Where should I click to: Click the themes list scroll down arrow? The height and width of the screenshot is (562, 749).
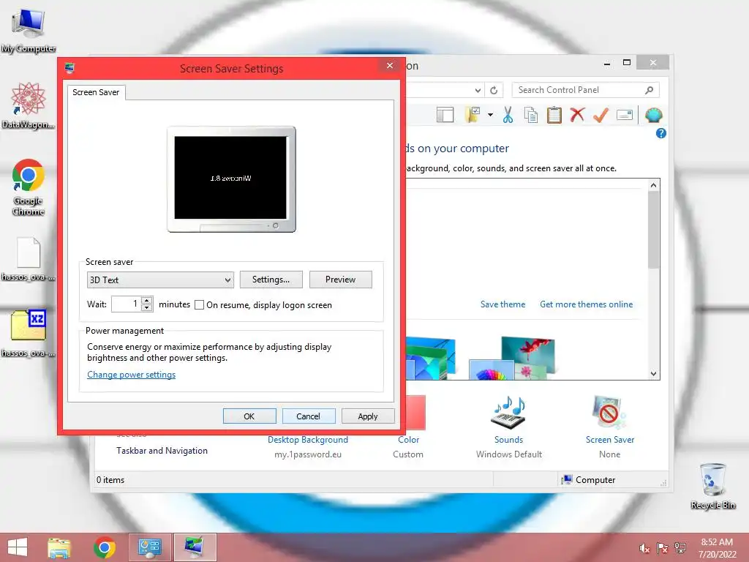(653, 374)
